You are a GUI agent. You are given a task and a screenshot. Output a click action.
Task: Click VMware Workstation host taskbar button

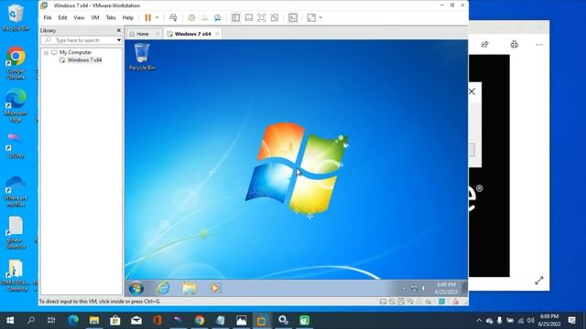(x=261, y=320)
